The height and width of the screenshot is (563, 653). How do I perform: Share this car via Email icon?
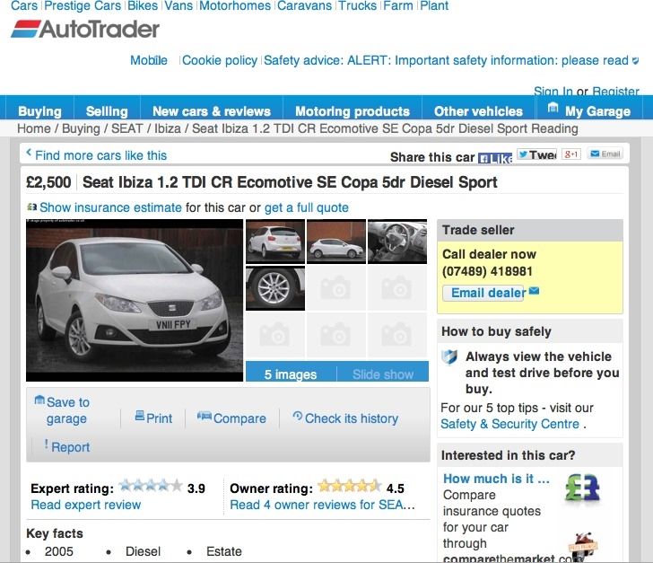point(605,154)
